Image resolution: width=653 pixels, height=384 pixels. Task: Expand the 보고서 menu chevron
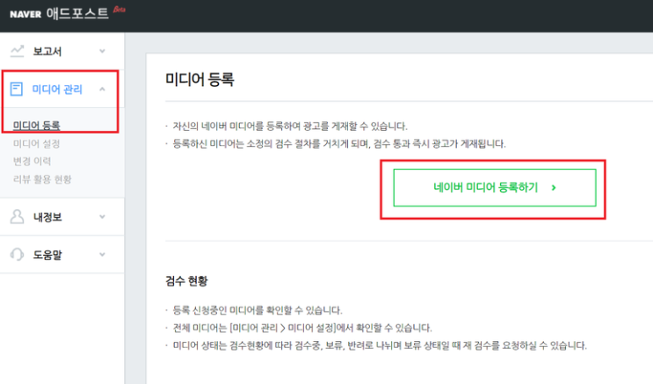pyautogui.click(x=102, y=51)
